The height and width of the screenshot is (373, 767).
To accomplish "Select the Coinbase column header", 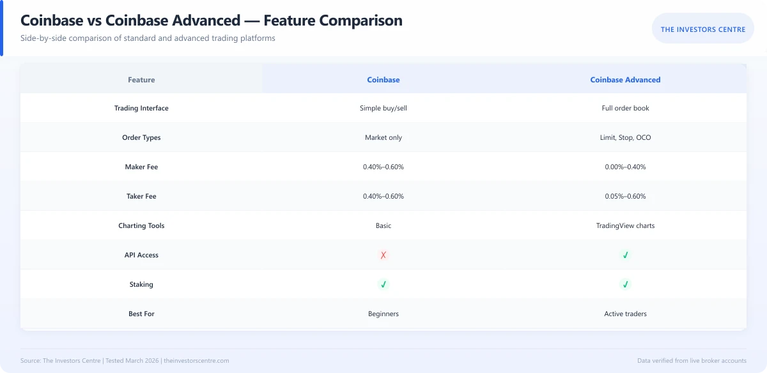I will 383,80.
